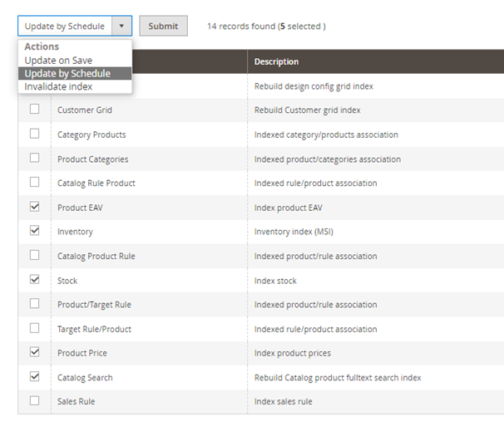The image size is (504, 426).
Task: Uncheck the Stock indexer checkbox
Action: (x=34, y=280)
